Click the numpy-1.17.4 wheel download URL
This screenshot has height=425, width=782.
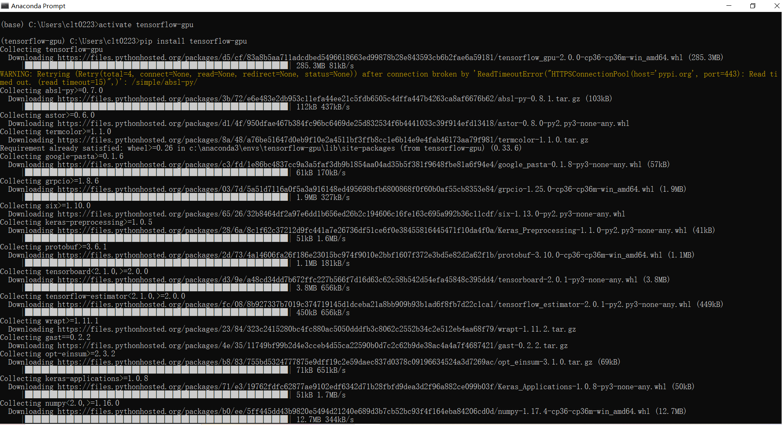click(x=354, y=411)
